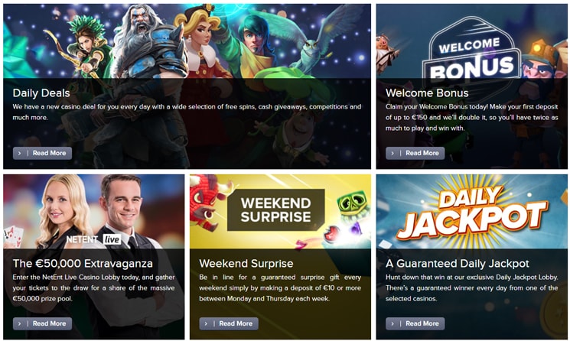Click Read More under Daily Deals

pos(42,153)
